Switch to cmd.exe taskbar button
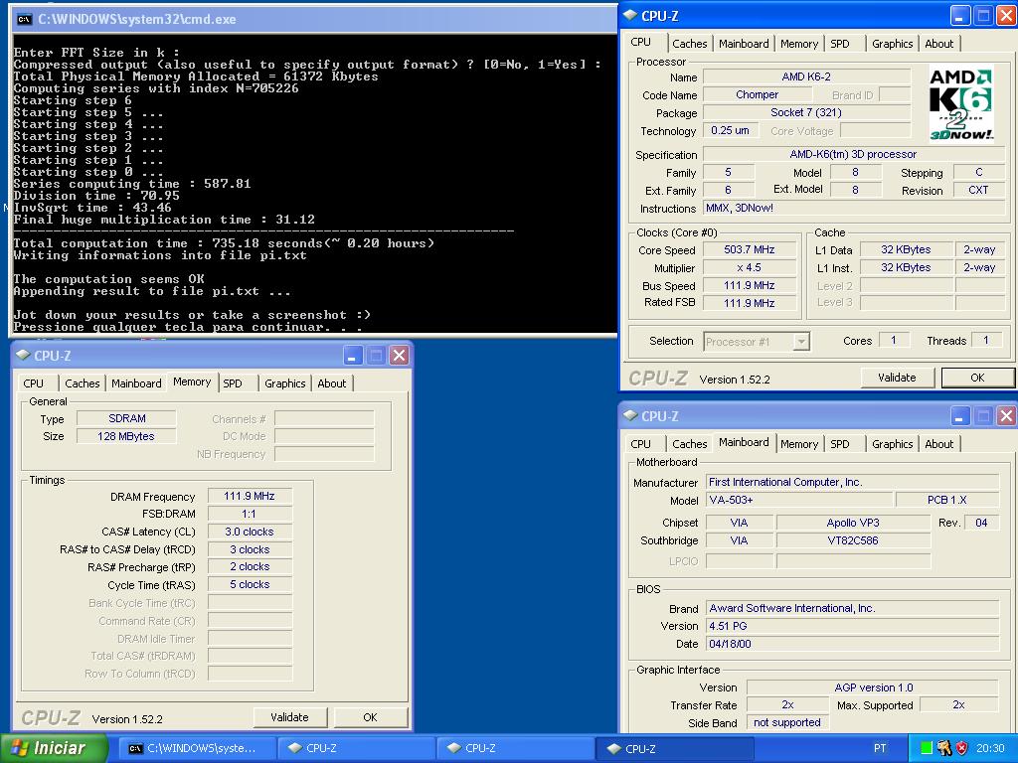 (x=198, y=748)
